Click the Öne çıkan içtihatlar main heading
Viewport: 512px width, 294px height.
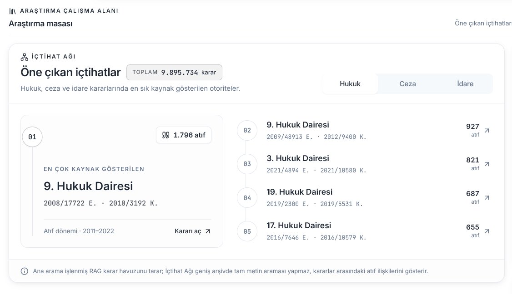70,72
